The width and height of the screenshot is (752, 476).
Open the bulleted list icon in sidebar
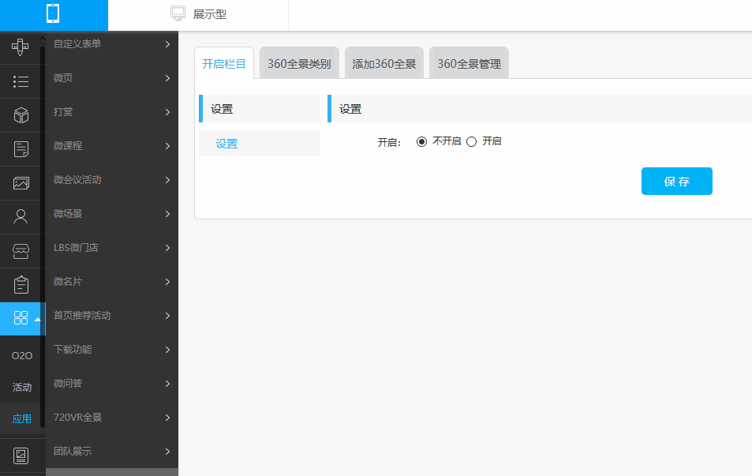tap(21, 81)
